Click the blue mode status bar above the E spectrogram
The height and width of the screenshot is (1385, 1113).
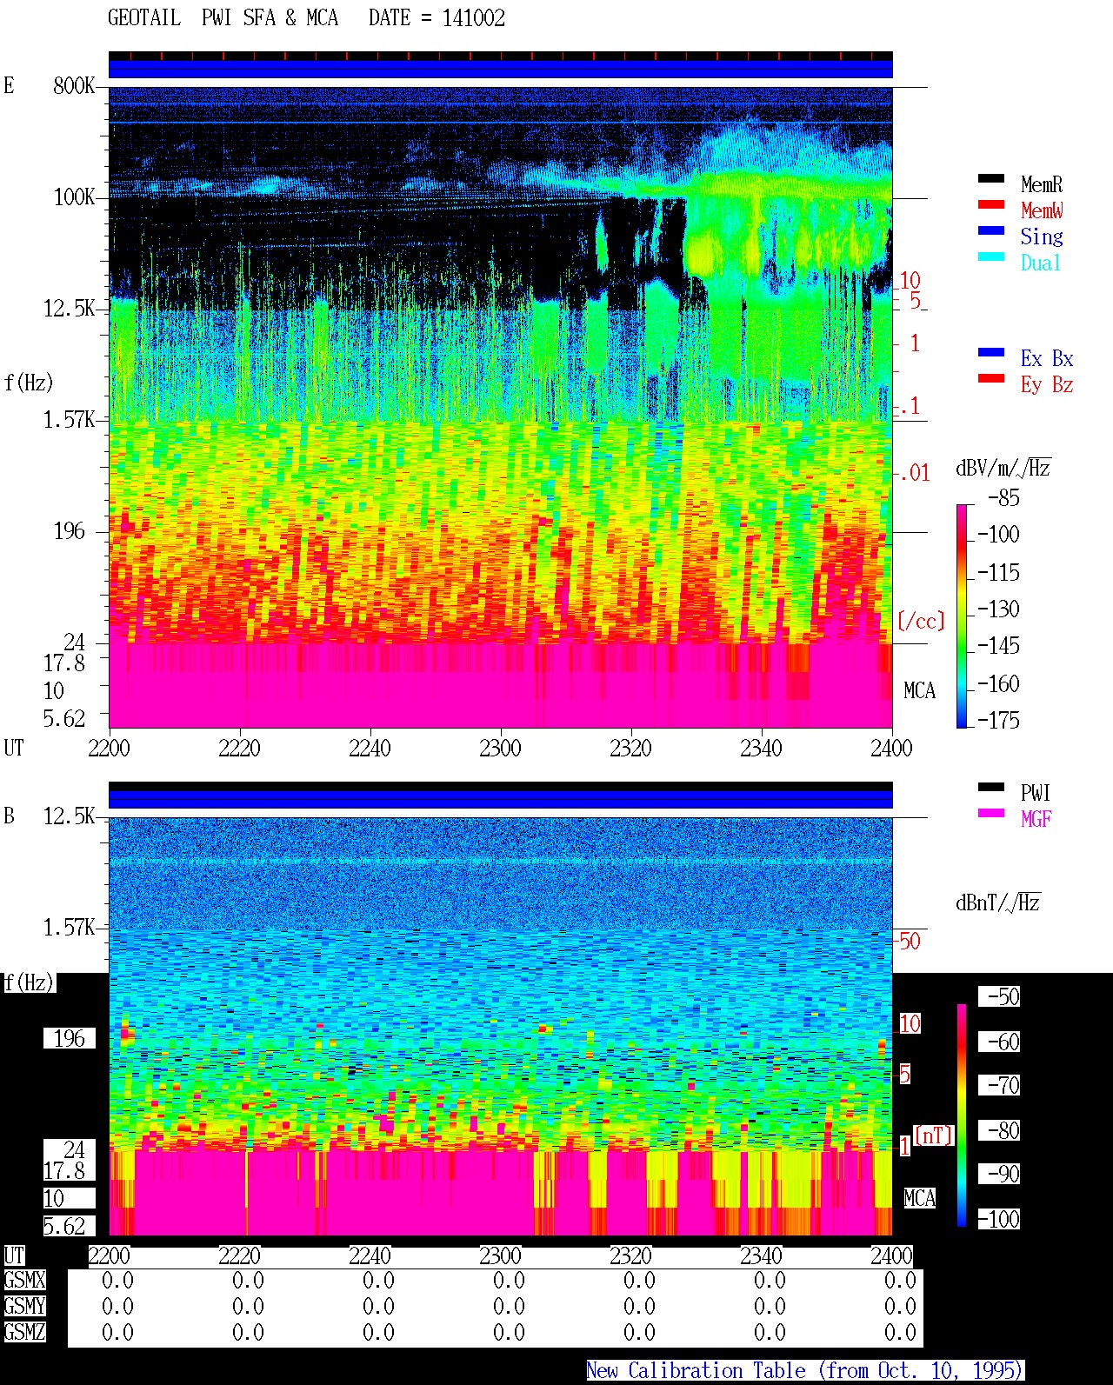(501, 69)
